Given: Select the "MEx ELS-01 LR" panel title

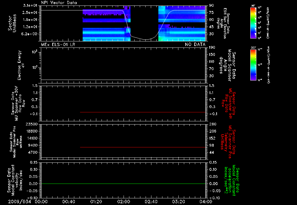Looking at the screenshot, I should click(x=58, y=44).
